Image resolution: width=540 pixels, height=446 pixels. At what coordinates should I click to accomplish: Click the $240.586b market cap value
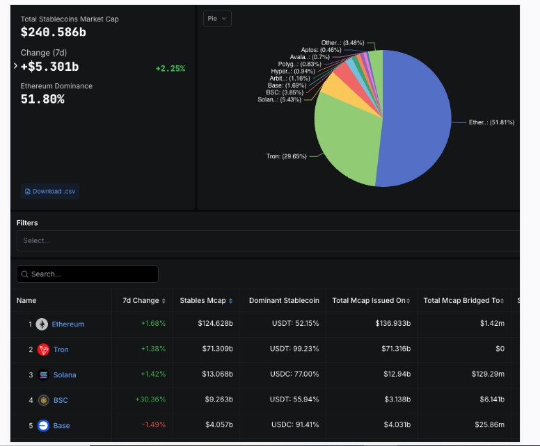coord(54,33)
